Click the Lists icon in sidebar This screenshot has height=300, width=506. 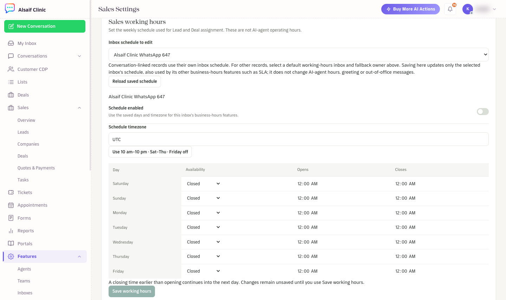[11, 82]
